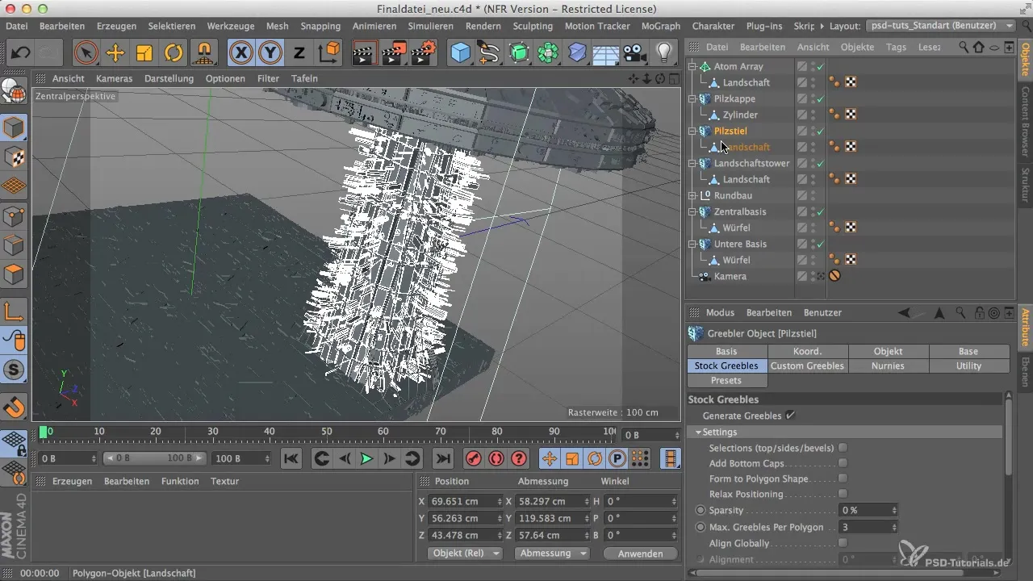The image size is (1033, 581).
Task: Click the magnet tool icon
Action: pos(15,407)
